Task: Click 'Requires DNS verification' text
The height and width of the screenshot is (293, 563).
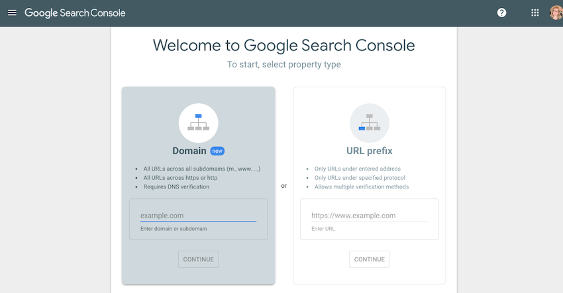Action: (176, 187)
